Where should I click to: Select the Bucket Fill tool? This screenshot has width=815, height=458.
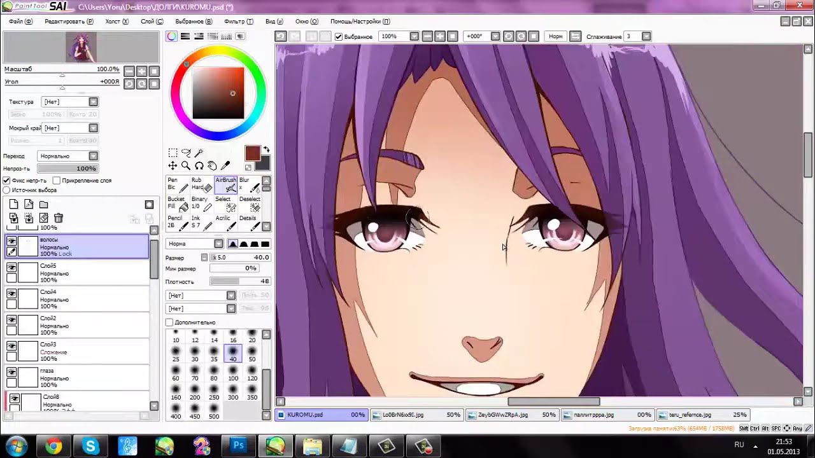(178, 204)
